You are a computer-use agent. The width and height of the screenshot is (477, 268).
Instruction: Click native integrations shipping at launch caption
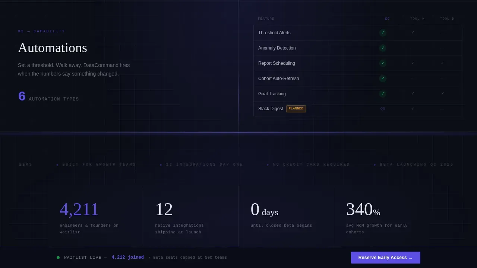[x=179, y=229]
